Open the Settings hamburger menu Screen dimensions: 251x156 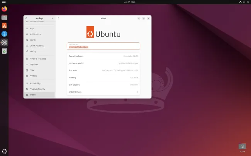tap(53, 18)
